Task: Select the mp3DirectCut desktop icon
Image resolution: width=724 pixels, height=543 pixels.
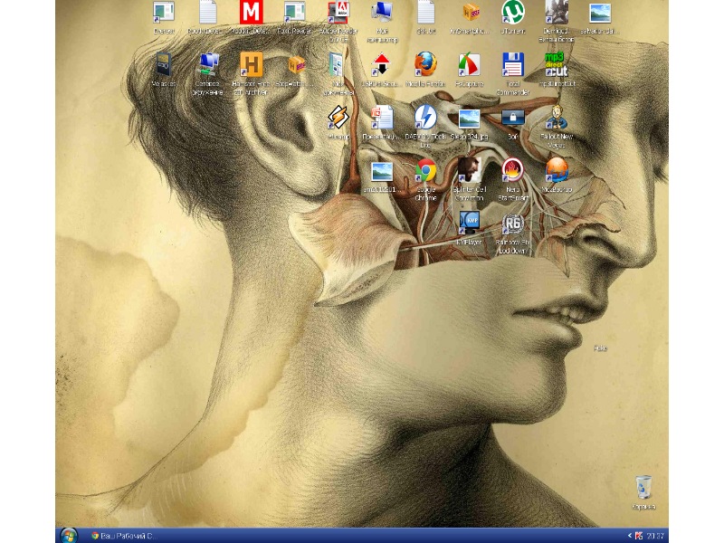Action: pos(557,64)
